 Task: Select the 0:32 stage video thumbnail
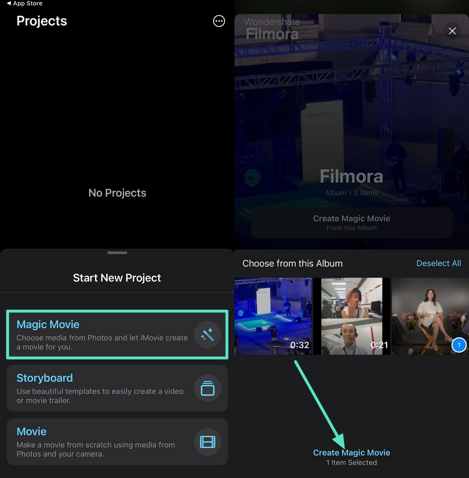[273, 316]
